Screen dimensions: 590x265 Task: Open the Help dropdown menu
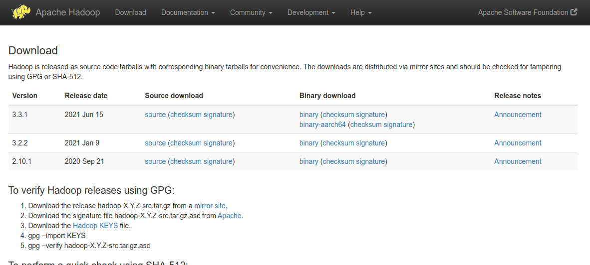pos(361,12)
